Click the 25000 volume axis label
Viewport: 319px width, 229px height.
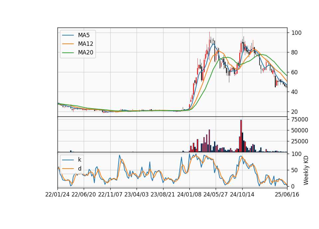pyautogui.click(x=299, y=141)
